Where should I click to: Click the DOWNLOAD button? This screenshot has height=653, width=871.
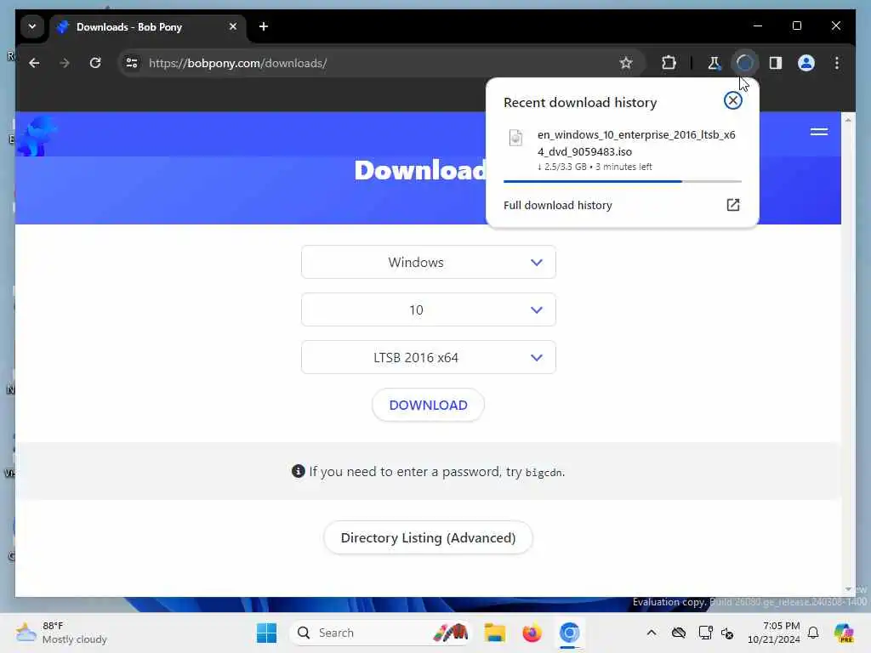click(x=429, y=406)
